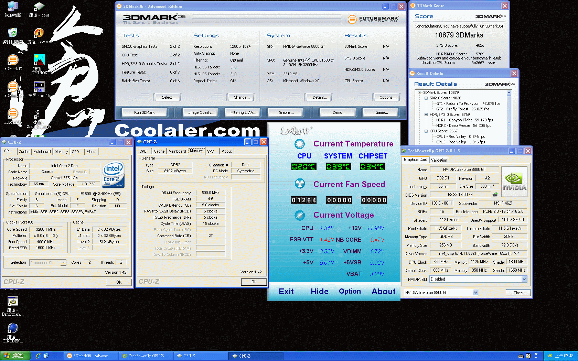This screenshot has height=361, width=578.
Task: Switch to Cache tab in left CPU-Z
Action: pos(24,152)
